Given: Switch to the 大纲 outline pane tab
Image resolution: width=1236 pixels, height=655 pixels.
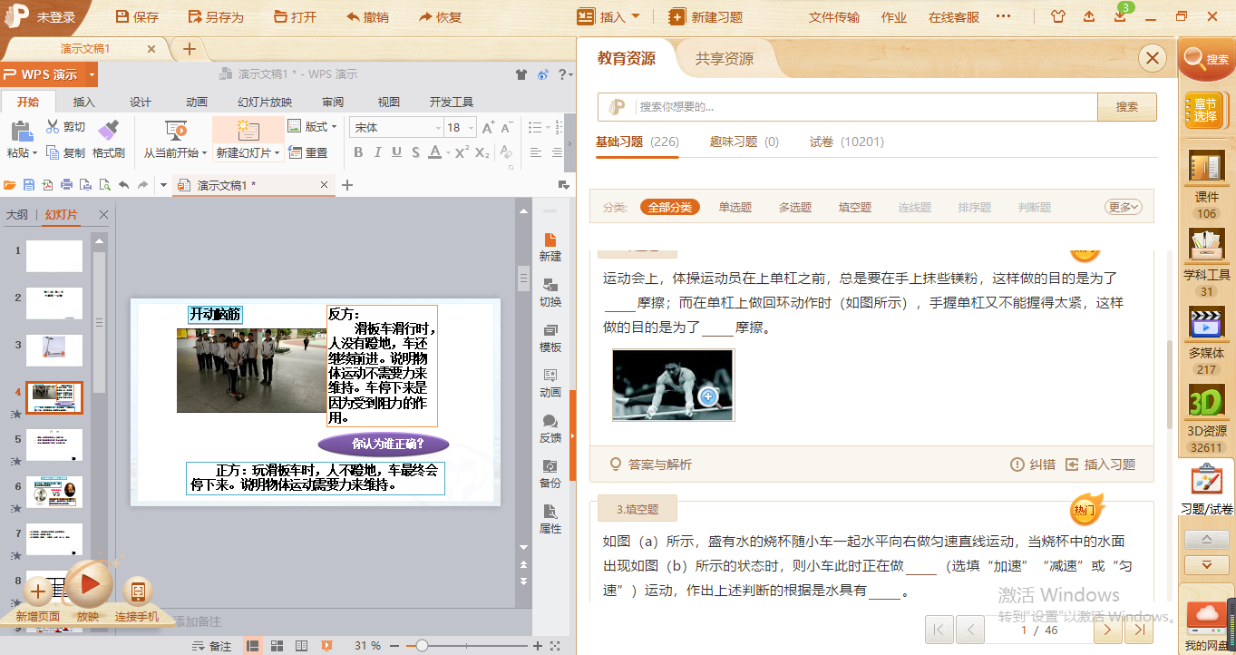Looking at the screenshot, I should point(17,215).
